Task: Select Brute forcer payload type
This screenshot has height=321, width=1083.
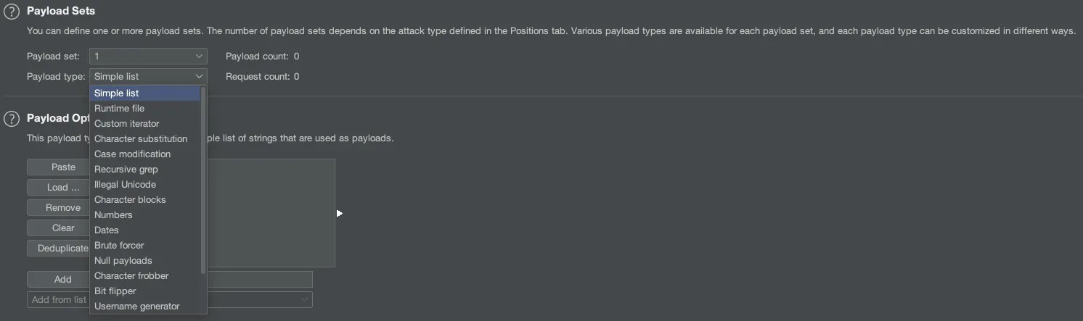Action: point(119,245)
